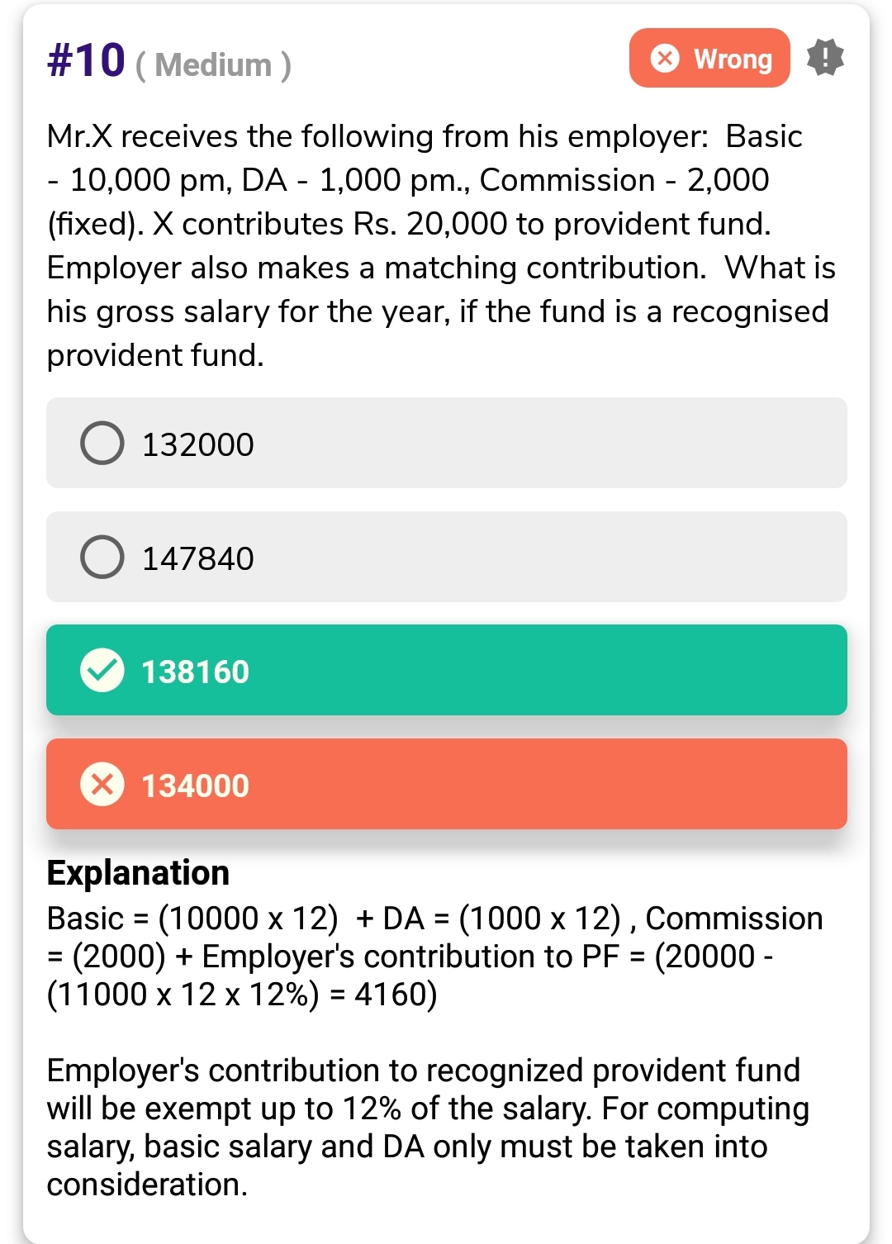Click the X icon inside the Wrong badge
Screen dimensions: 892x1244
665,59
